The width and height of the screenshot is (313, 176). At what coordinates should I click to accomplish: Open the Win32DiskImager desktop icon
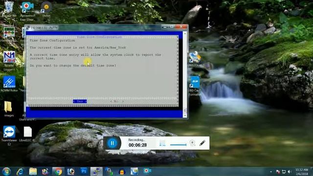tap(195, 59)
